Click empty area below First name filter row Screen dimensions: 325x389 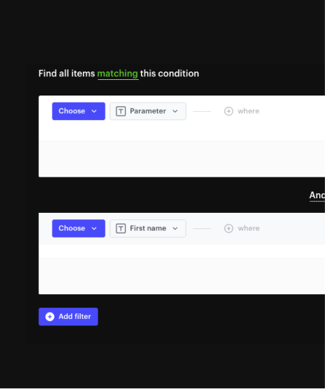coord(182,276)
